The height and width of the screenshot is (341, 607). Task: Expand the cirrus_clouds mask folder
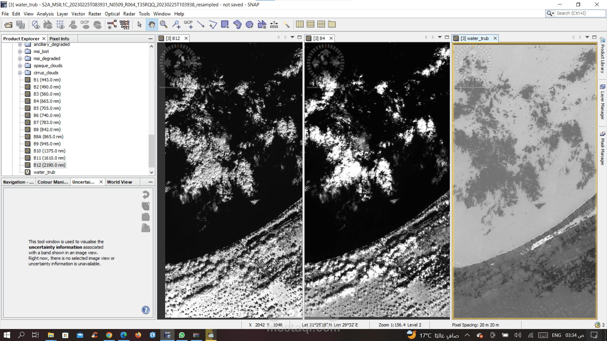click(20, 73)
